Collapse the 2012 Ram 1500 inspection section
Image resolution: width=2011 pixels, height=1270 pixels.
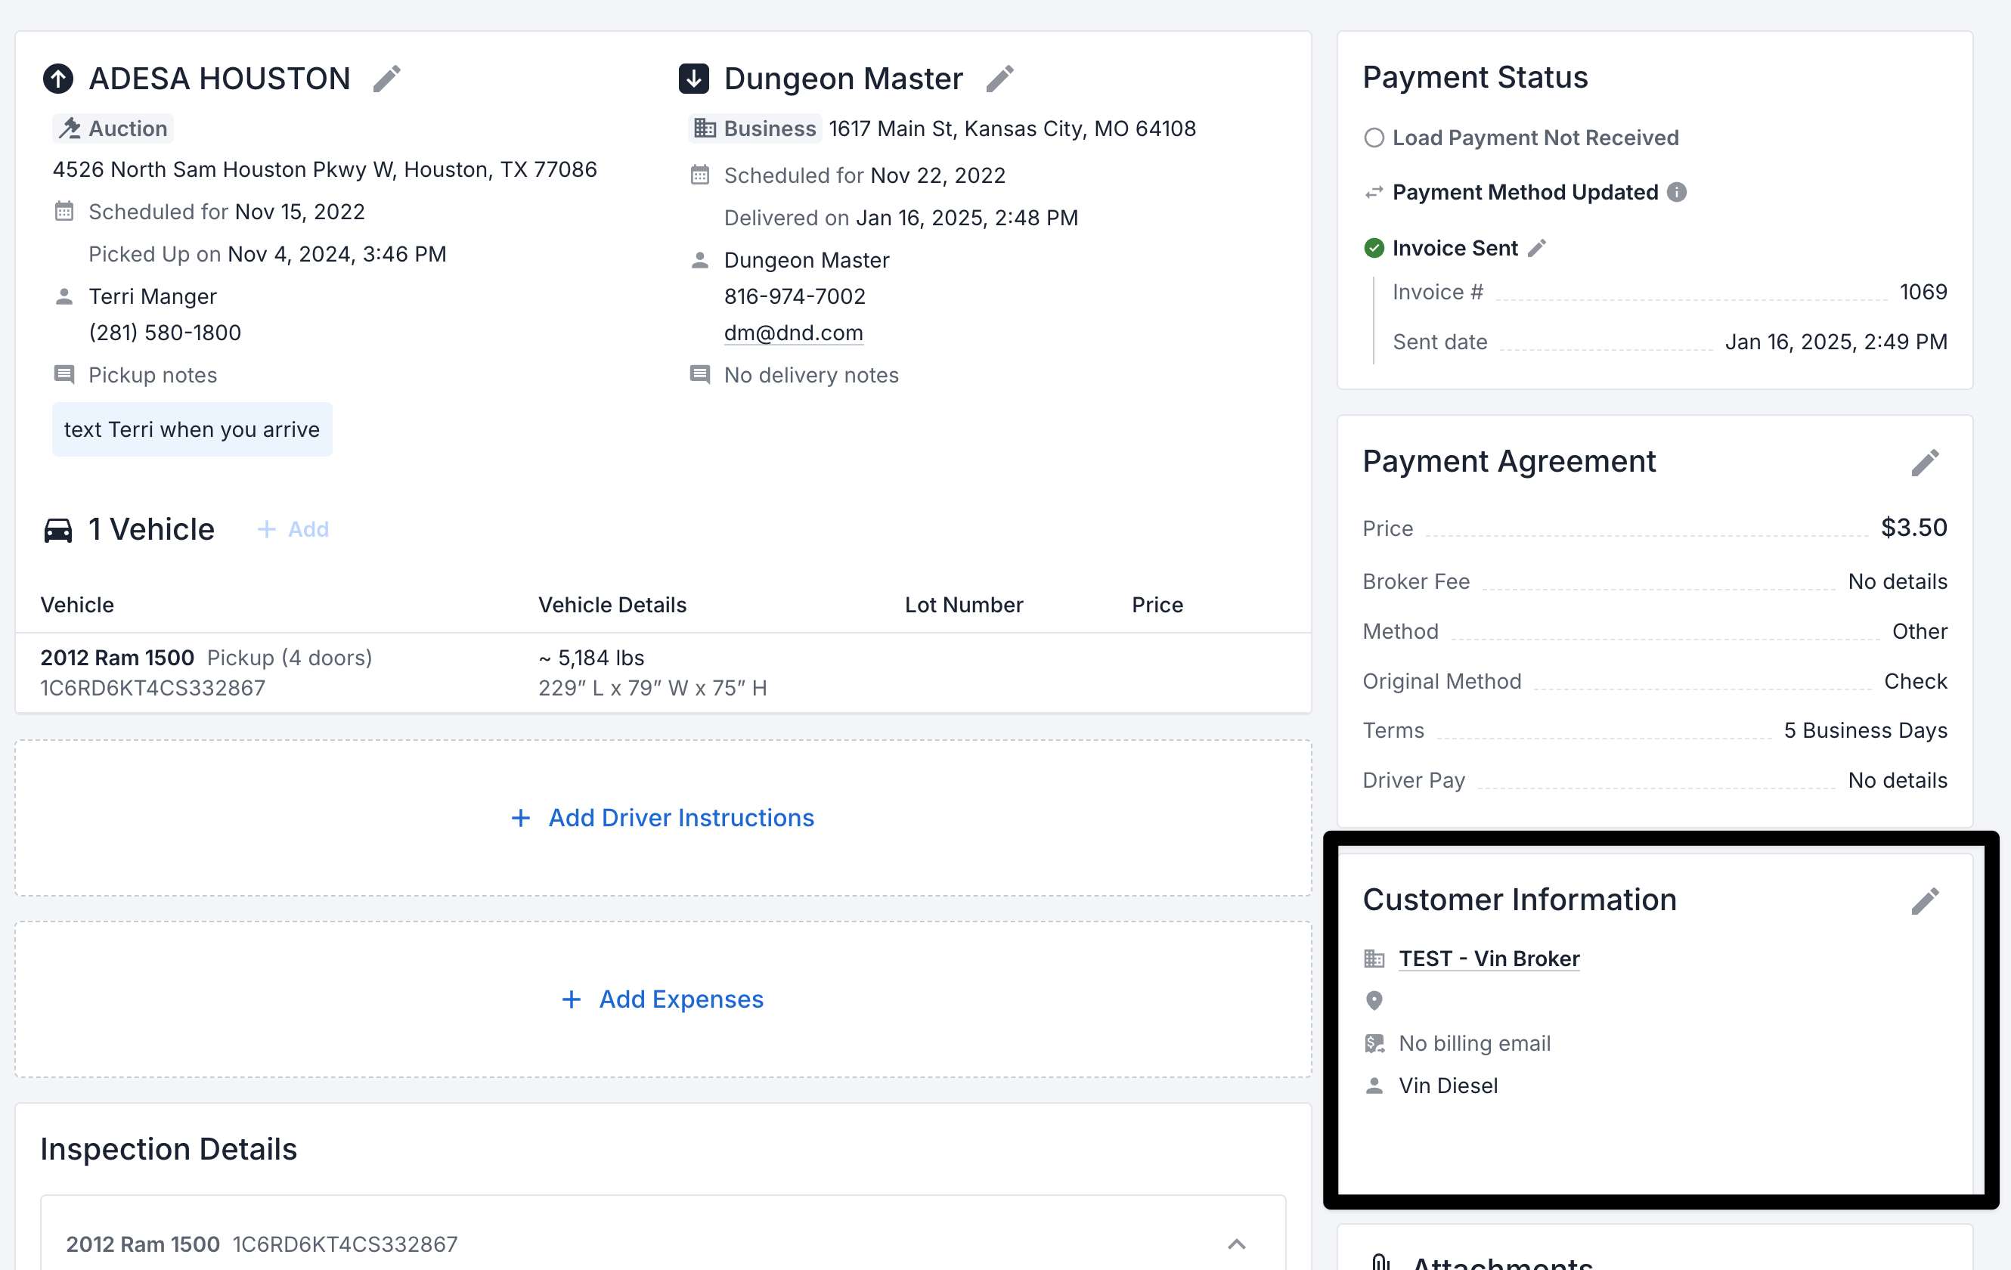[1237, 1244]
